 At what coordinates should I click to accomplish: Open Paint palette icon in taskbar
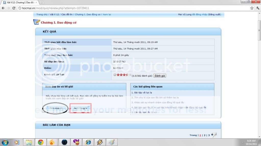pyautogui.click(x=112, y=142)
